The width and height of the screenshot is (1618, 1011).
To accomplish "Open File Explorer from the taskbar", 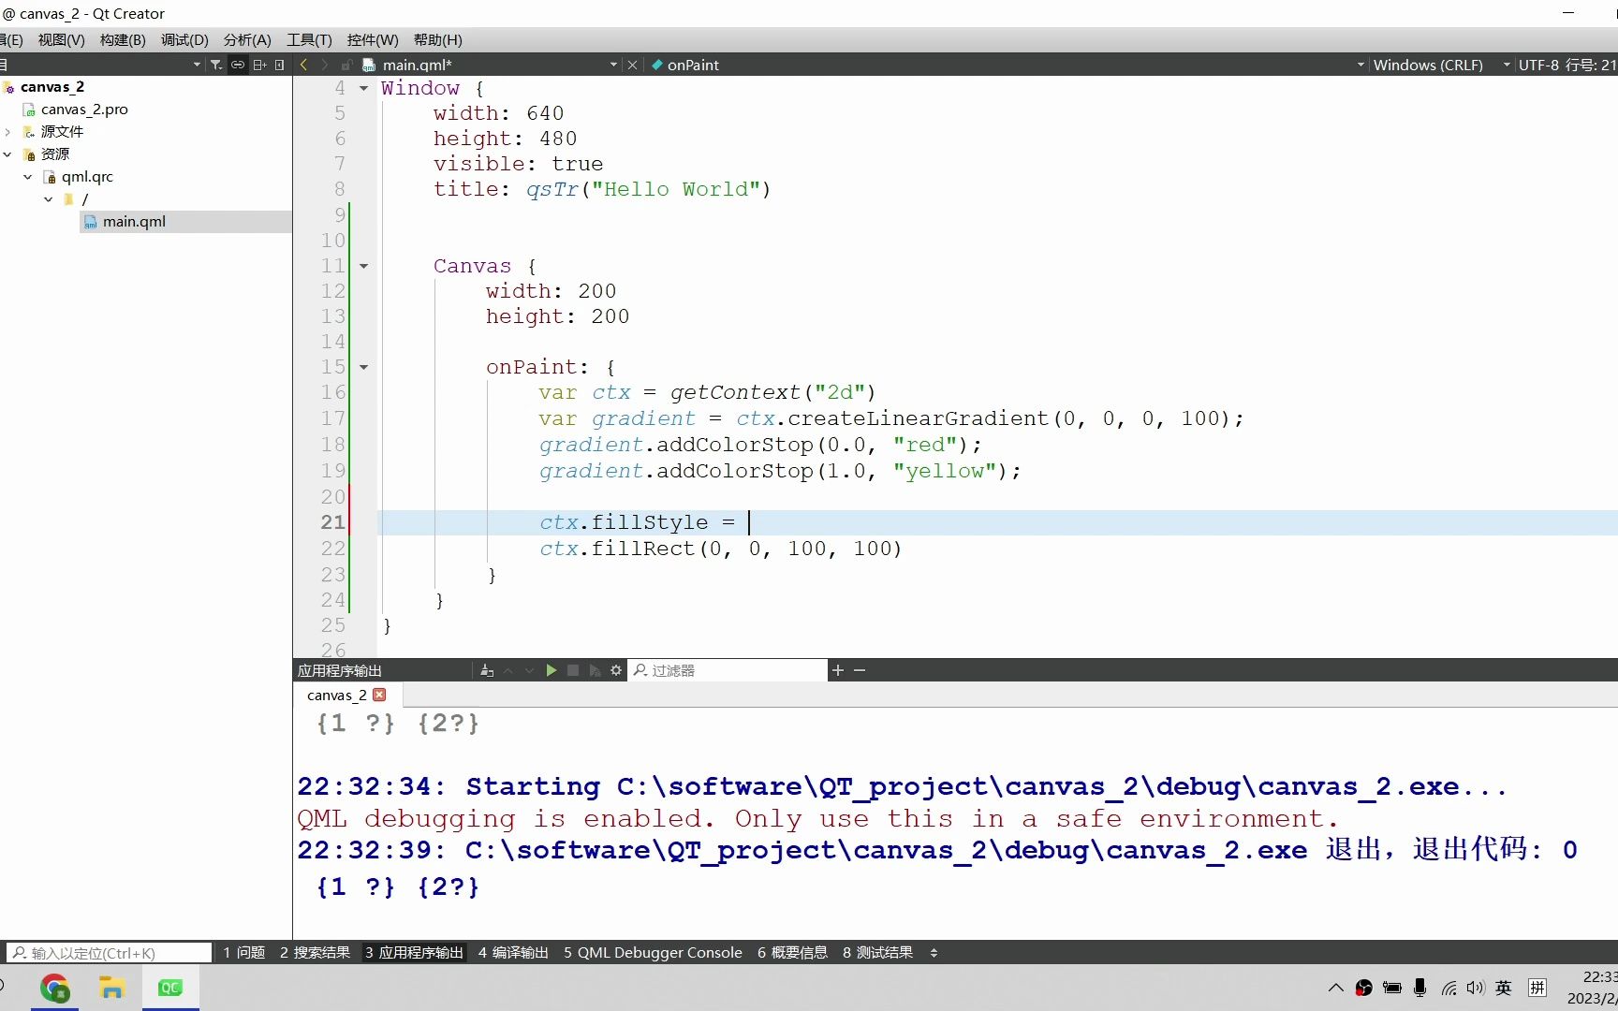I will point(111,988).
